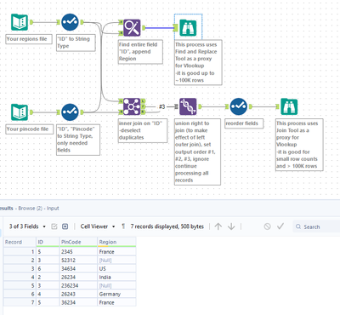Select cell with PinCode 2345
Screen dimensions: 340x315
coord(78,252)
